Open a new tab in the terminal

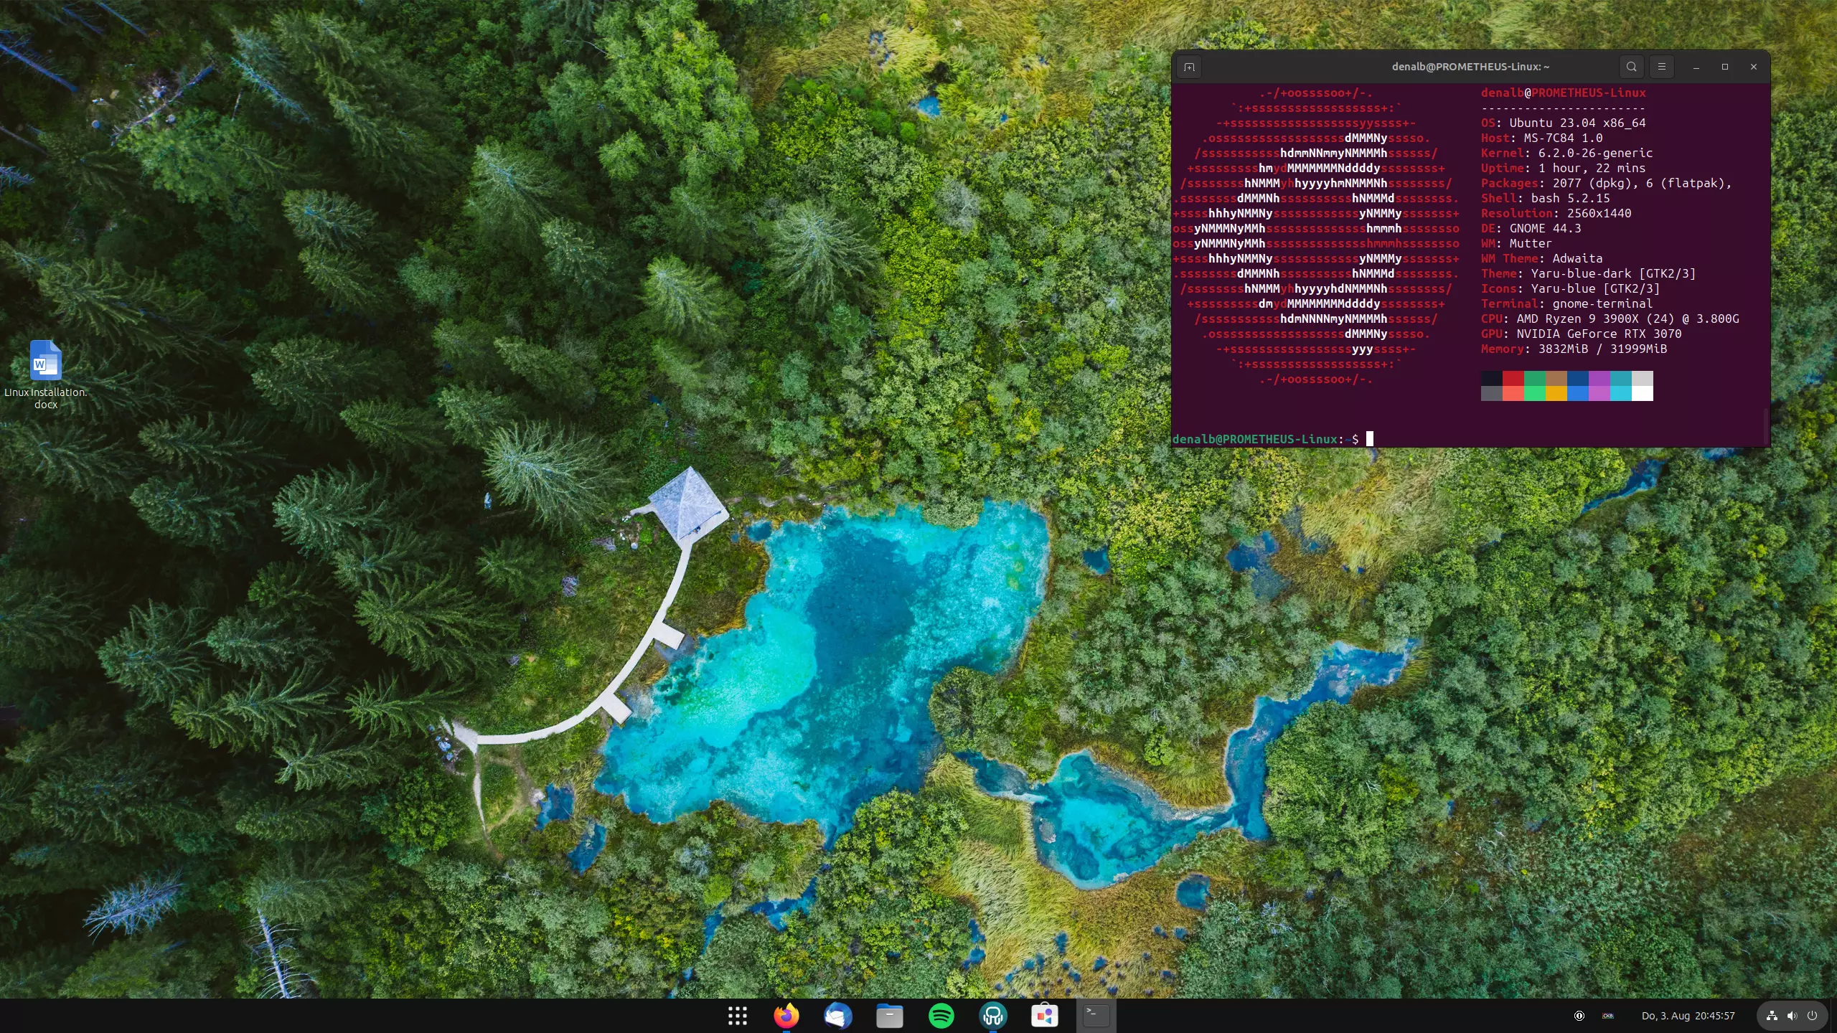pyautogui.click(x=1189, y=67)
